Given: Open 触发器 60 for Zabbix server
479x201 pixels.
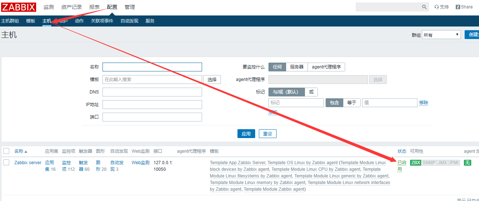Looking at the screenshot, I should (x=84, y=166).
